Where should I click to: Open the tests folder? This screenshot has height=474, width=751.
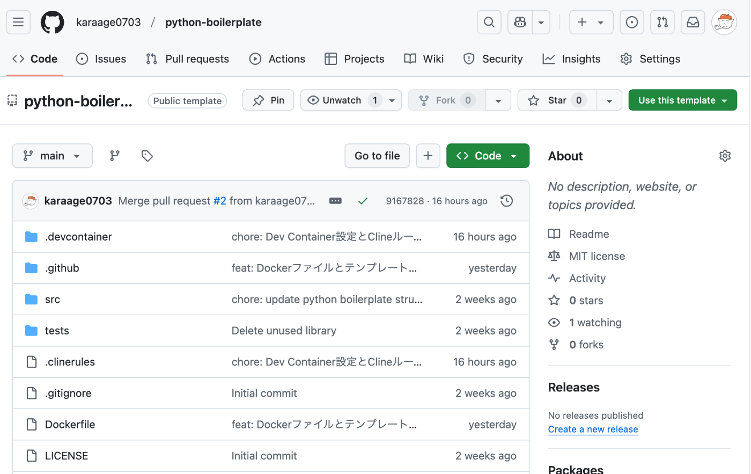pos(57,331)
